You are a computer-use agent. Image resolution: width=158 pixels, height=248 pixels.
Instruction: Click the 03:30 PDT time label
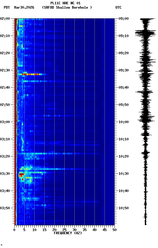[x=5, y=174]
